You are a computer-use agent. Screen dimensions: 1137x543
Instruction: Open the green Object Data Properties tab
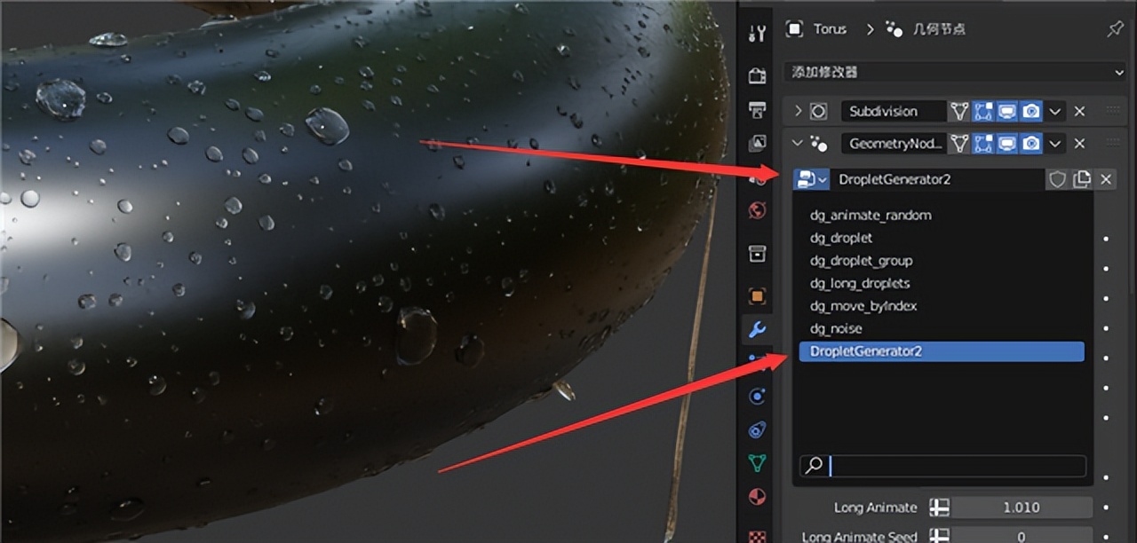pos(757,461)
